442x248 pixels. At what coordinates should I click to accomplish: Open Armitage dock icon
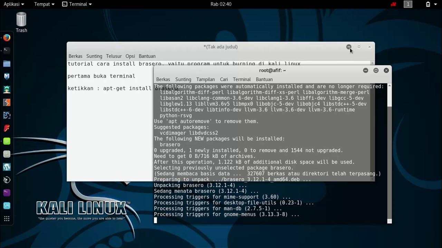[x=7, y=90]
